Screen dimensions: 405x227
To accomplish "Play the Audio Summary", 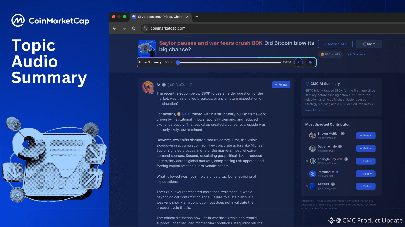I will point(299,62).
